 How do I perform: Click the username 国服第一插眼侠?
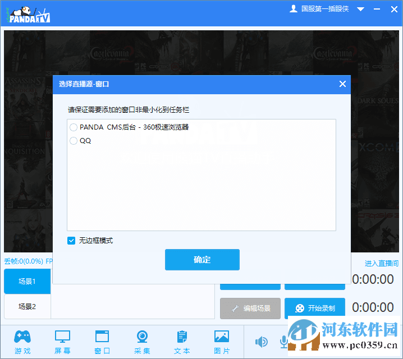click(x=325, y=9)
